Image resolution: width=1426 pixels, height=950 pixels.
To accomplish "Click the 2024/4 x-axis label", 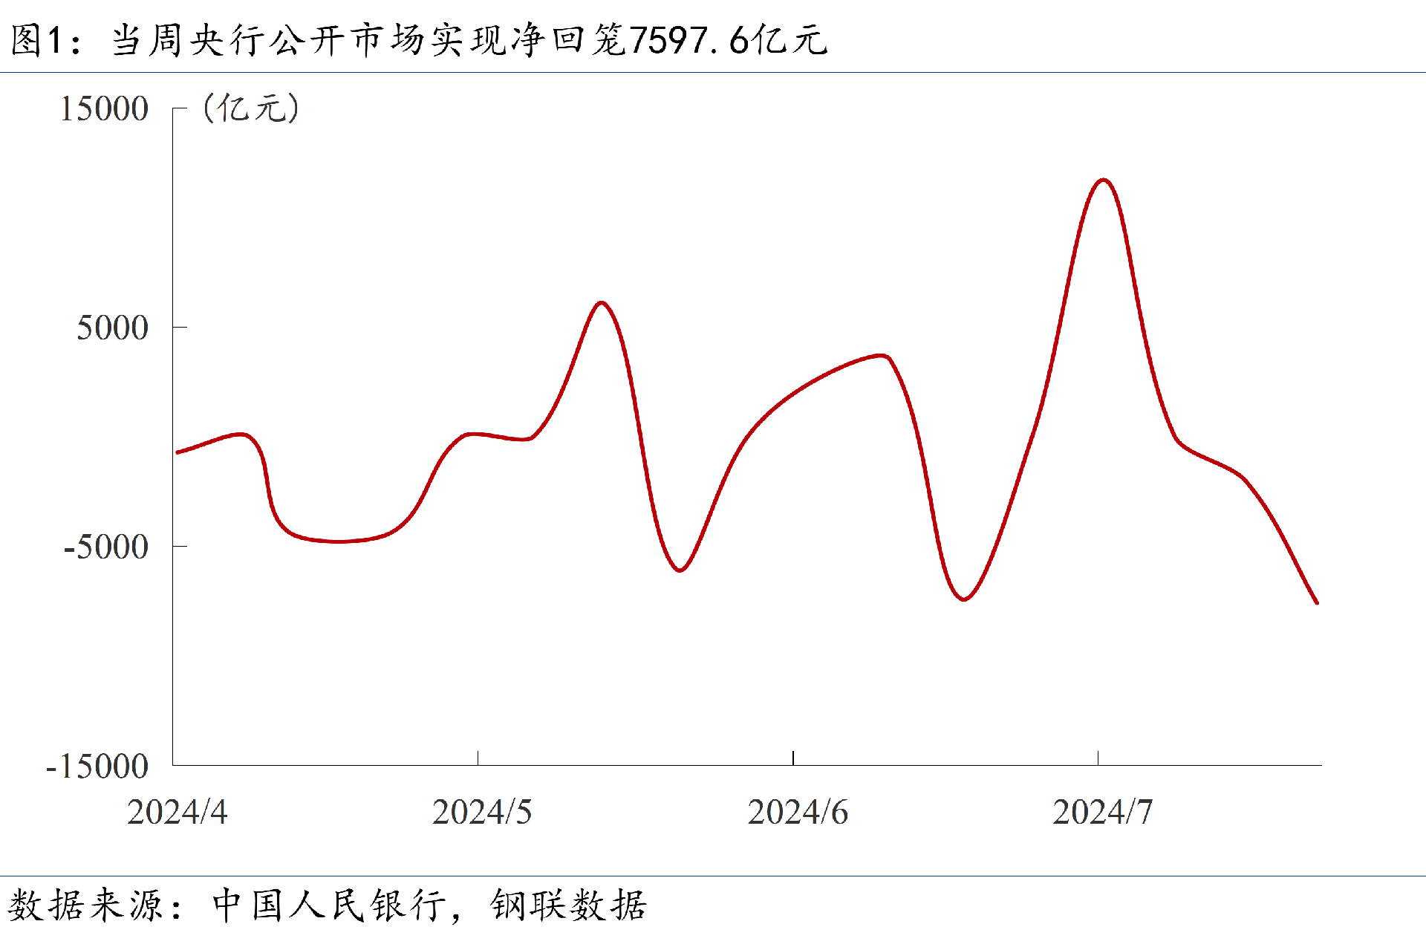I will (x=177, y=812).
